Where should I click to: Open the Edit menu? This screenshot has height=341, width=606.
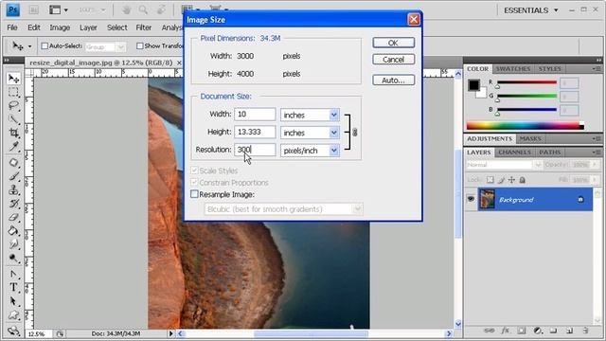[x=34, y=27]
